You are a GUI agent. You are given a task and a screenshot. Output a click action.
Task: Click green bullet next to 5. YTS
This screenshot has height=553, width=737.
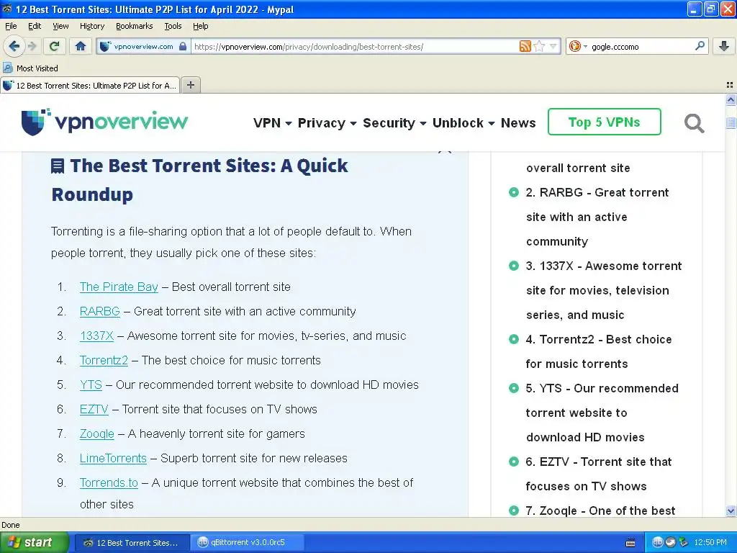(513, 388)
